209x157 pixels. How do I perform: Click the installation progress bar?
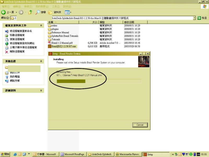click(x=99, y=81)
